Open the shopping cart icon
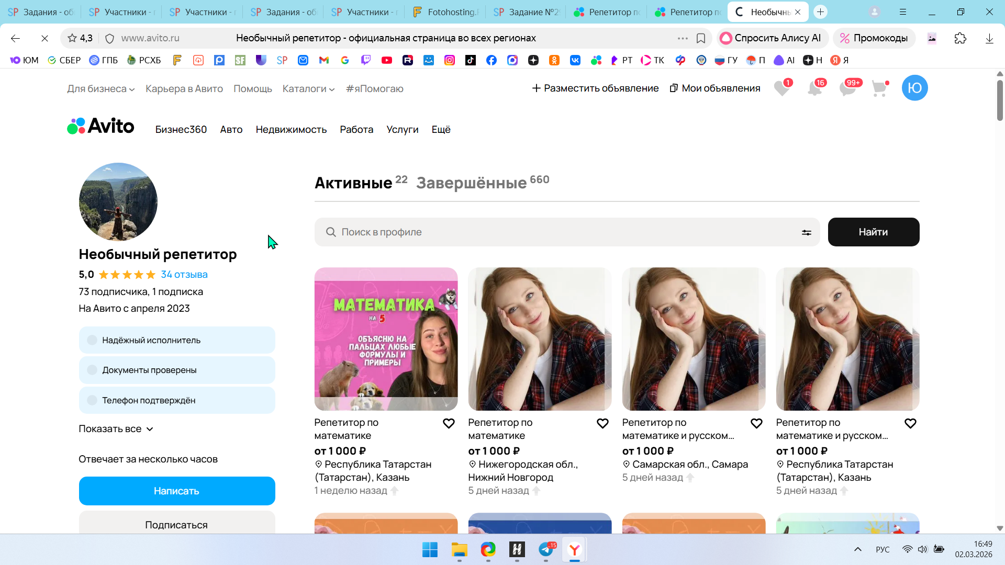This screenshot has height=565, width=1005. coord(880,88)
